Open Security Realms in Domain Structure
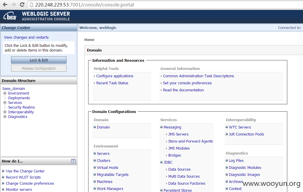 click(21, 107)
